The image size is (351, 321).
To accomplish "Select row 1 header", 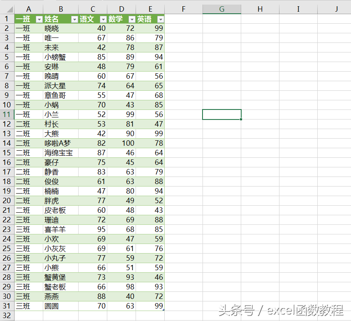I will click(x=7, y=19).
